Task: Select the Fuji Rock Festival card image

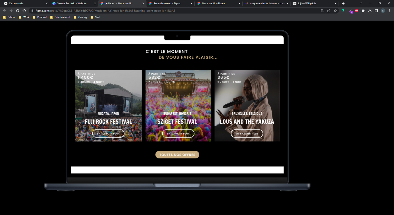Action: (108, 106)
